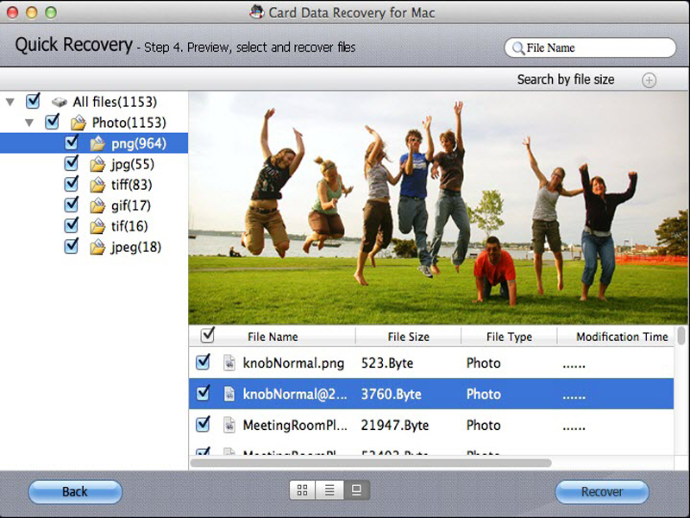Collapse the All files tree node
The width and height of the screenshot is (690, 518).
pyautogui.click(x=10, y=102)
